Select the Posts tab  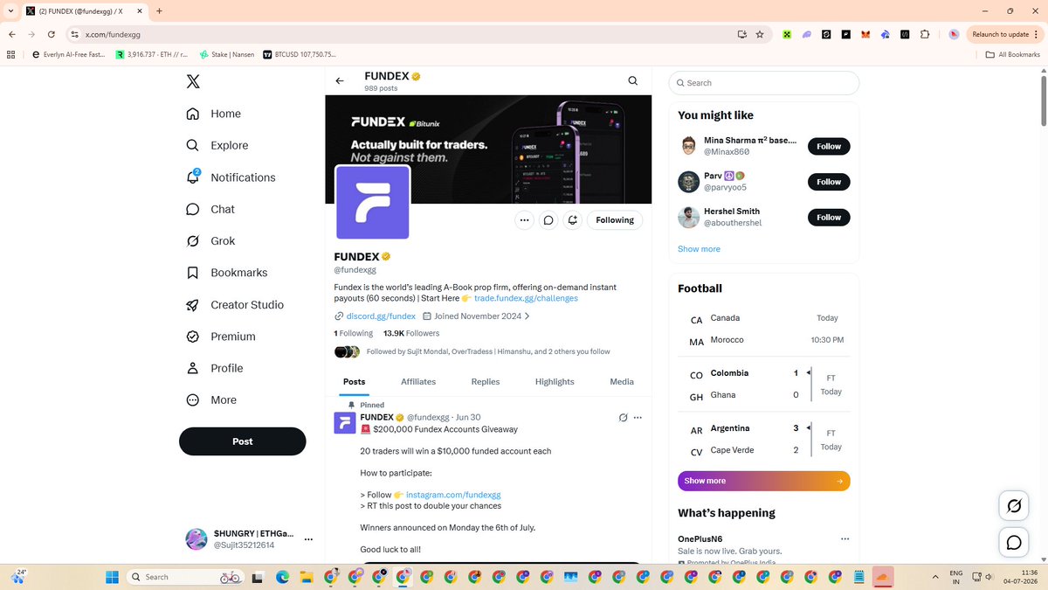(355, 382)
